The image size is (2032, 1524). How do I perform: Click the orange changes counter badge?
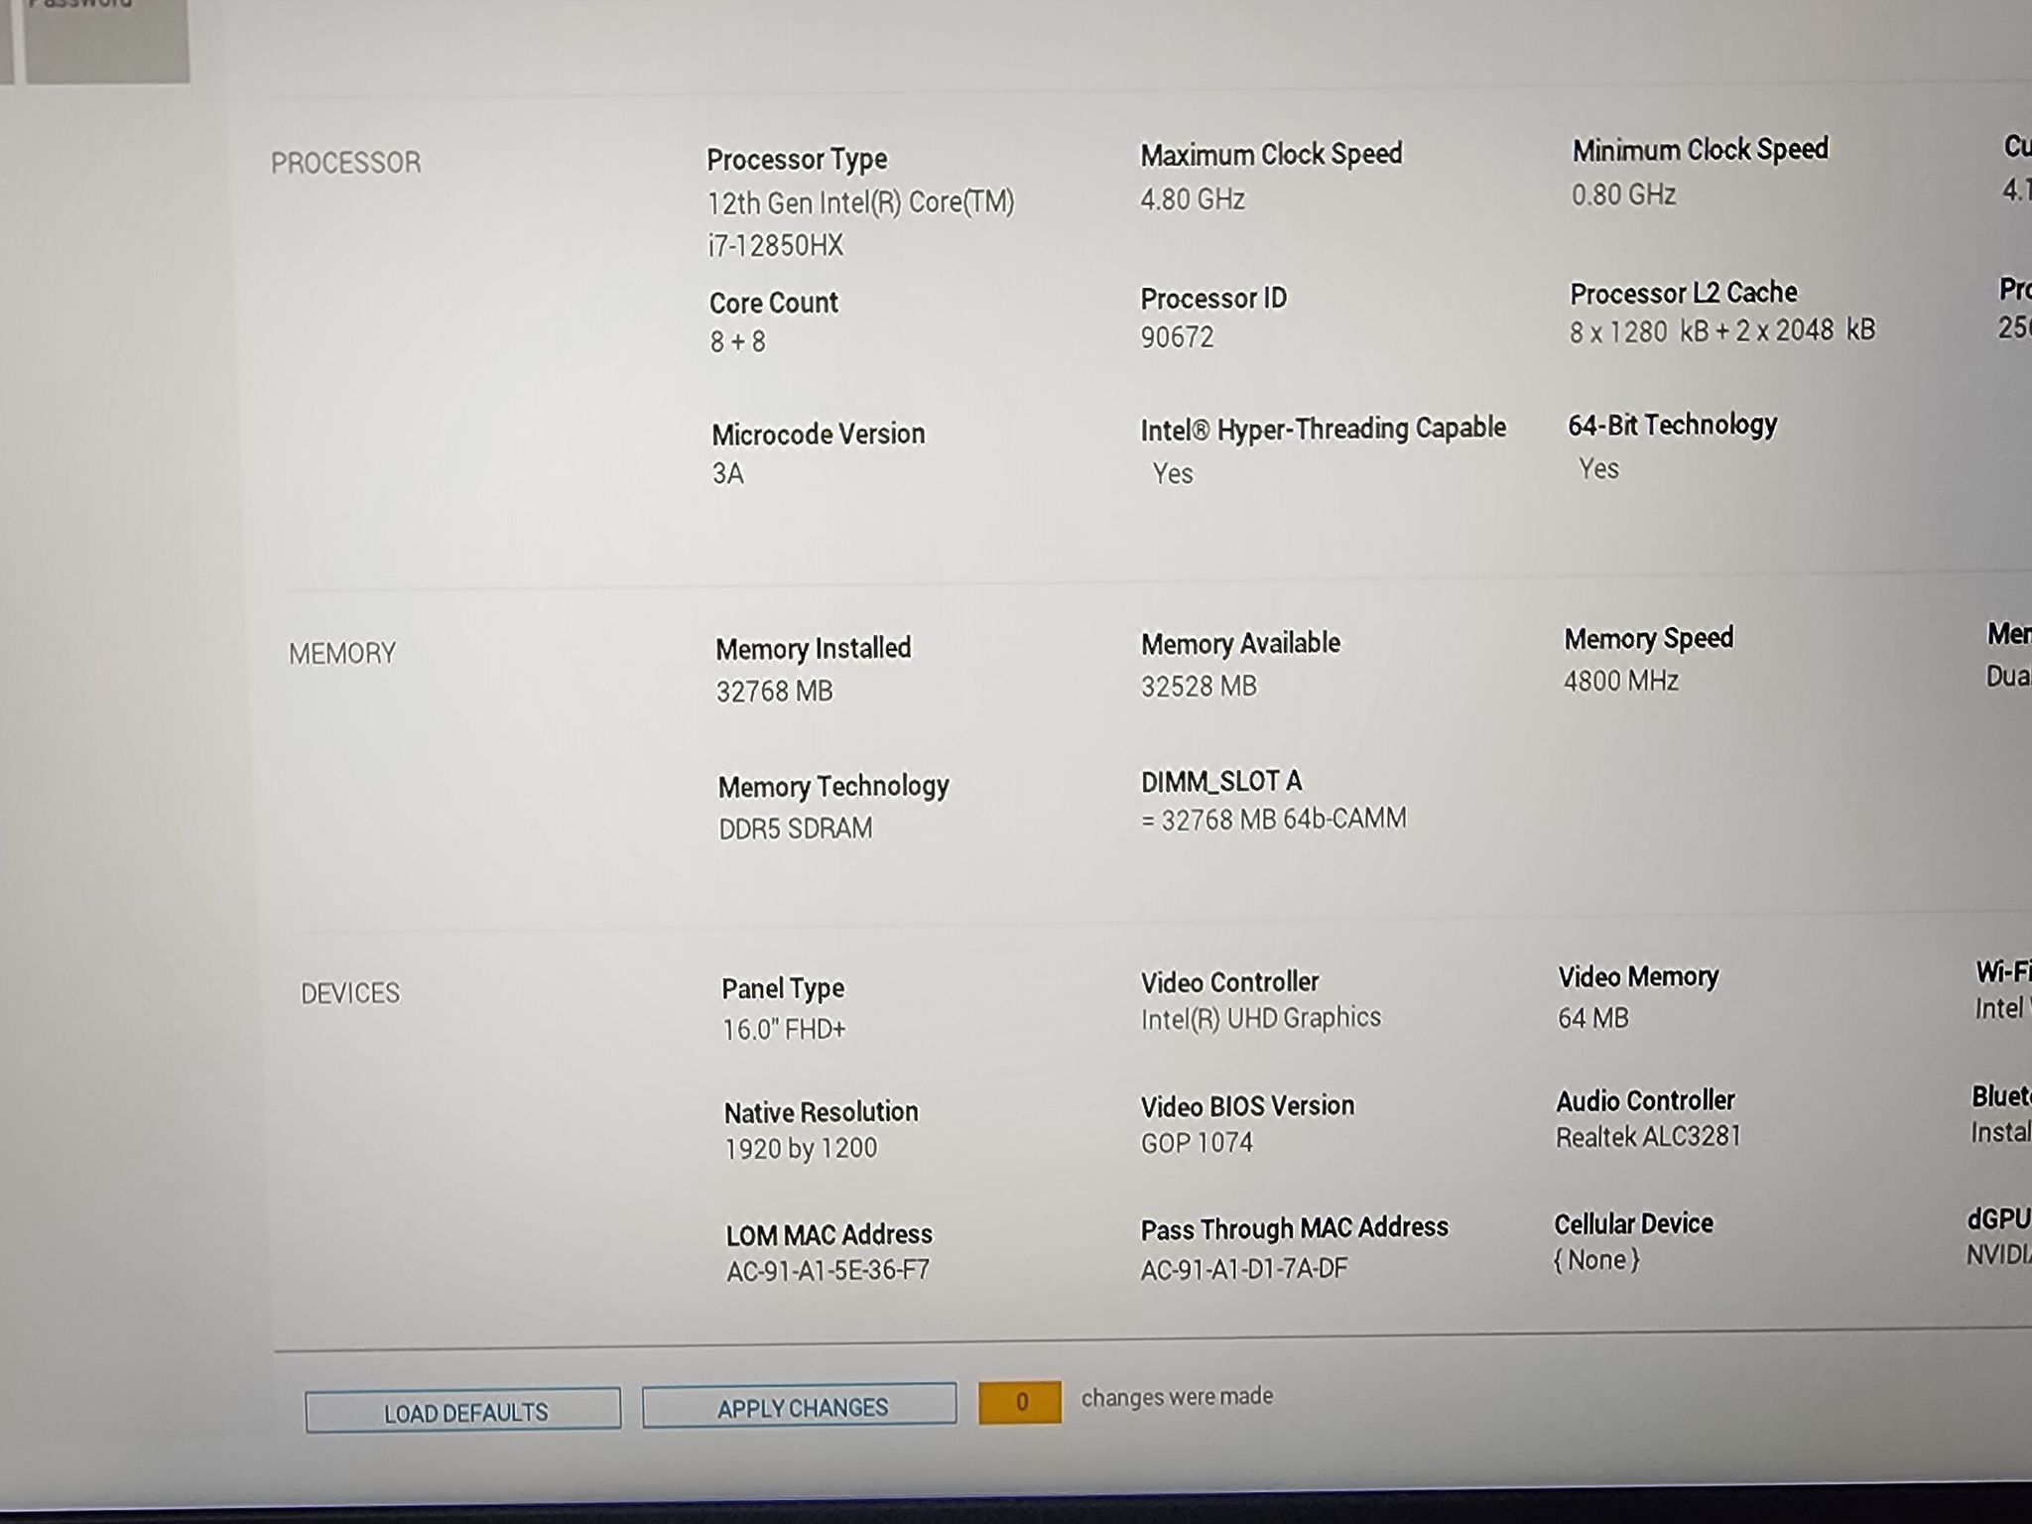[1020, 1402]
